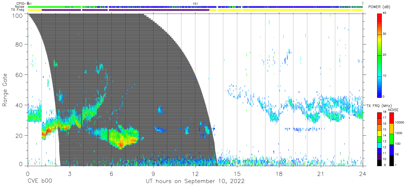Click the 'CVE b00' radar beam label
Image resolution: width=408 pixels, height=188 pixels.
40,181
